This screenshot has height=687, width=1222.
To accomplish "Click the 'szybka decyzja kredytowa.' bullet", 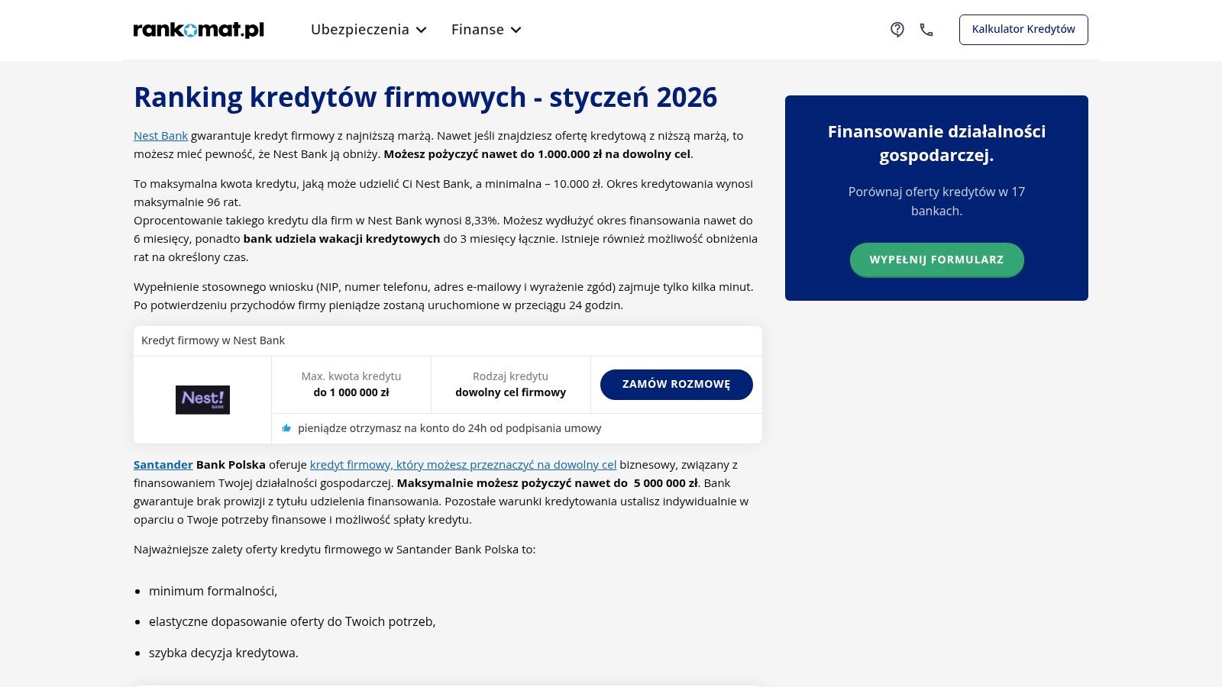I will click(x=224, y=653).
